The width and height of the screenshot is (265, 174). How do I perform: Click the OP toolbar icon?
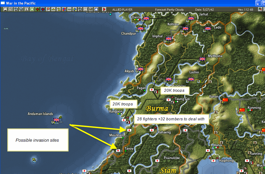click(x=85, y=9)
